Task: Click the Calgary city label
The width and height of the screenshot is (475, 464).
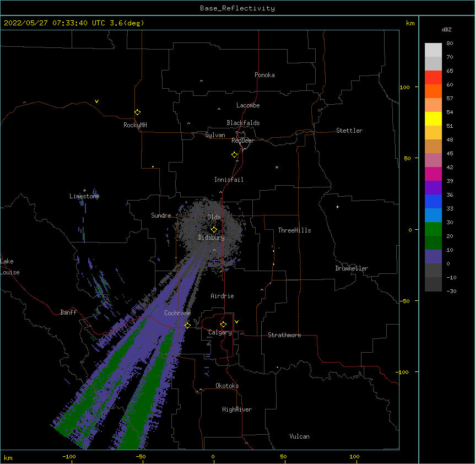Action: pyautogui.click(x=220, y=332)
